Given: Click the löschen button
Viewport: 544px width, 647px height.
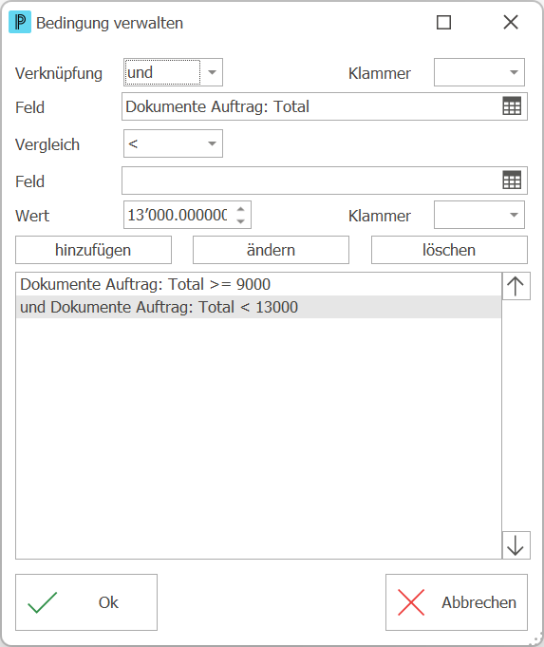Looking at the screenshot, I should [x=449, y=250].
